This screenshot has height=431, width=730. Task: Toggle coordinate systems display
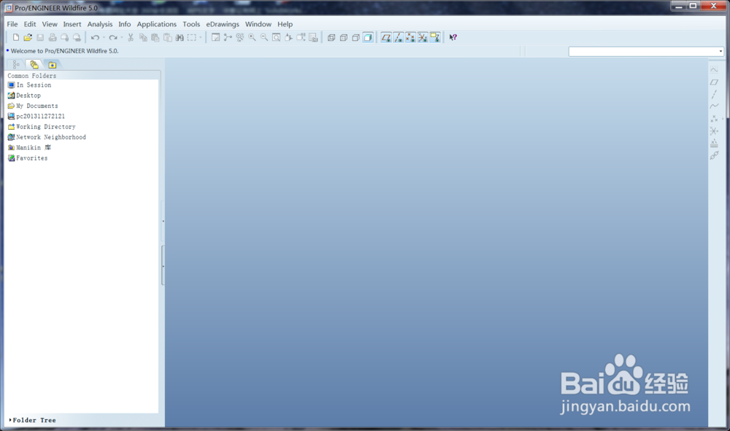click(x=423, y=38)
